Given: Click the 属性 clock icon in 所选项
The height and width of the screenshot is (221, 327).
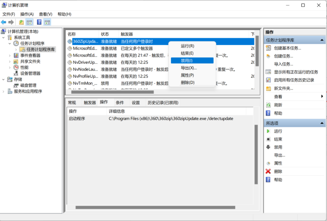Looking at the screenshot, I should click(x=268, y=163).
